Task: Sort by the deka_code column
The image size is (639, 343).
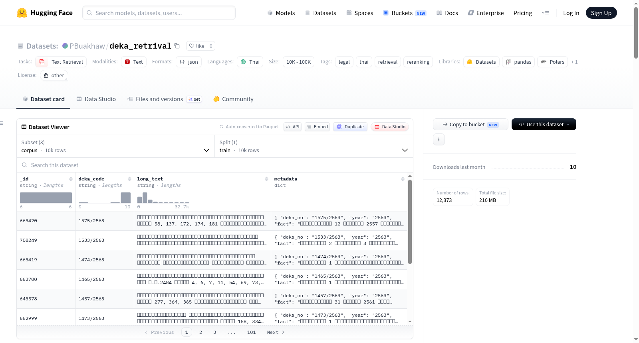Action: pos(129,179)
